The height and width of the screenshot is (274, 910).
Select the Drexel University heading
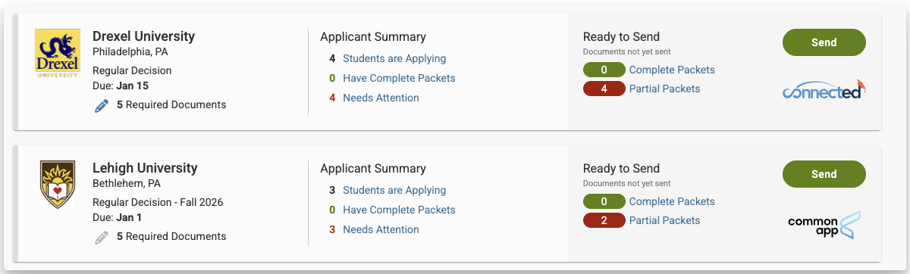143,36
